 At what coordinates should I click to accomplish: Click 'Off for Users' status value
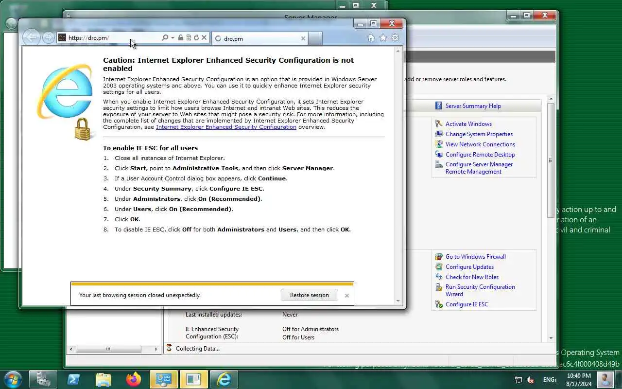pos(298,337)
